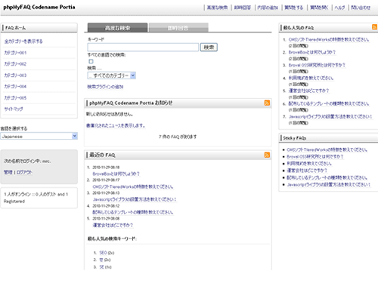Viewport: 378px width, 283px height.
Task: Open popular FAQ 2 about BrovaBox
Action: point(312,52)
